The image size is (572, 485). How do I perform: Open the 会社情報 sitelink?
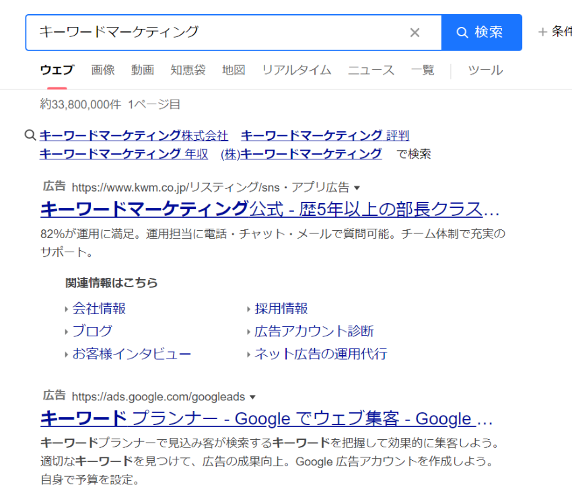coord(99,309)
